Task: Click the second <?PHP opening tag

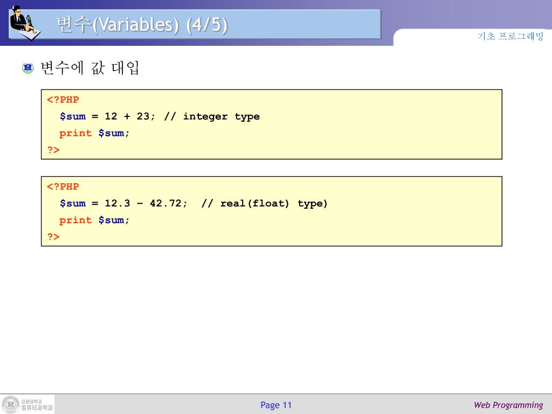Action: (x=63, y=187)
